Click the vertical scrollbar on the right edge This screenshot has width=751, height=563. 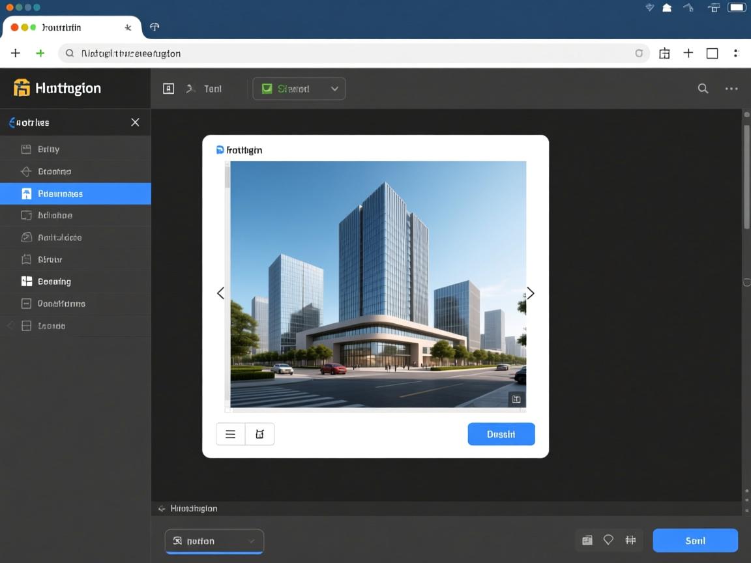point(746,176)
